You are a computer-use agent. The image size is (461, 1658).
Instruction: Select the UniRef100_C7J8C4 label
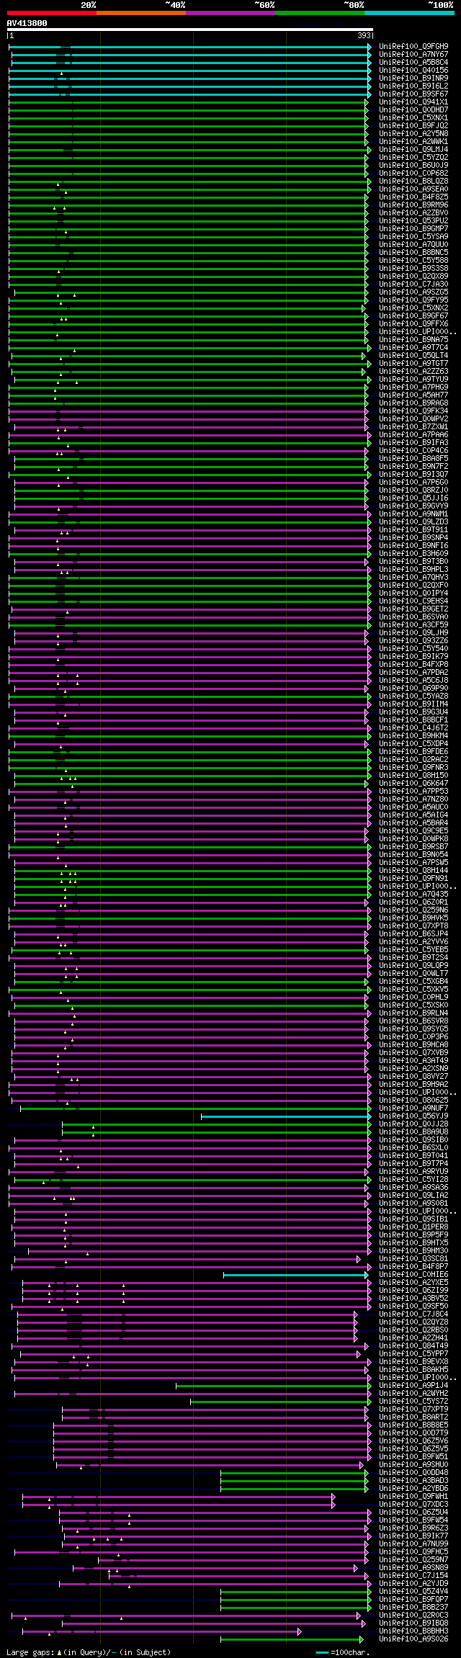click(413, 1314)
